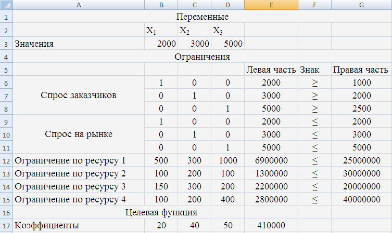
Task: Select right-part value 2500 in row 8
Action: (361, 108)
